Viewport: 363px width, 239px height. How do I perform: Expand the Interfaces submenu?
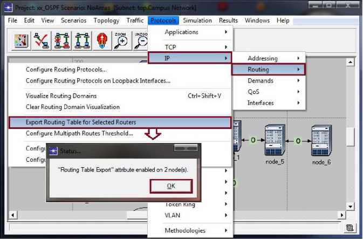pos(269,103)
